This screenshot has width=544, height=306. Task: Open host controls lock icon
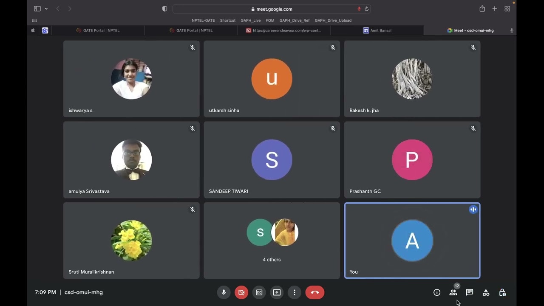(x=502, y=292)
